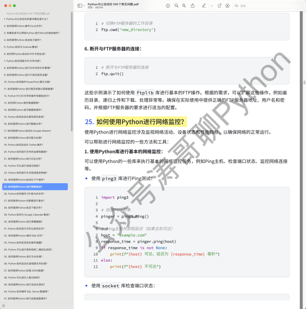Select item 37 处理JSON数据

pos(24,271)
